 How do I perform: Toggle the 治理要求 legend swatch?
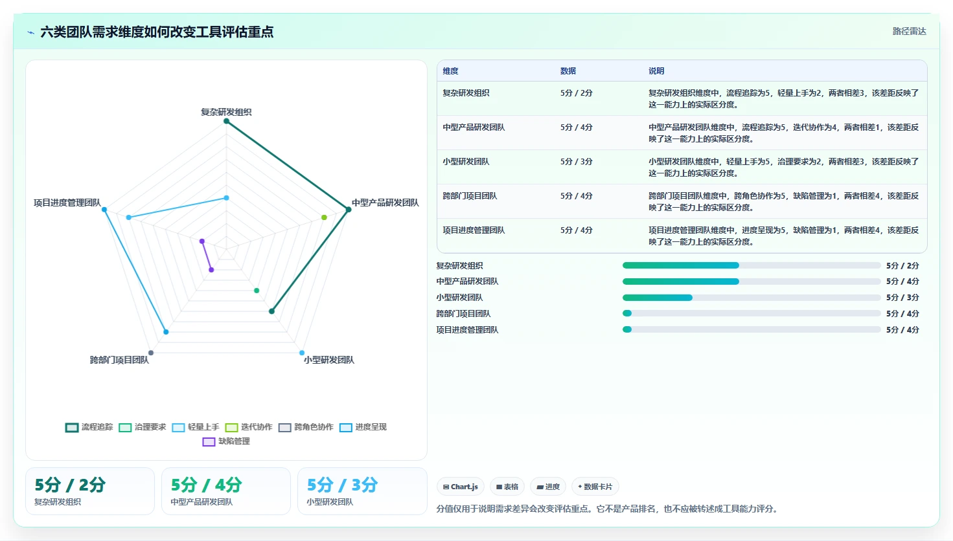tap(125, 428)
